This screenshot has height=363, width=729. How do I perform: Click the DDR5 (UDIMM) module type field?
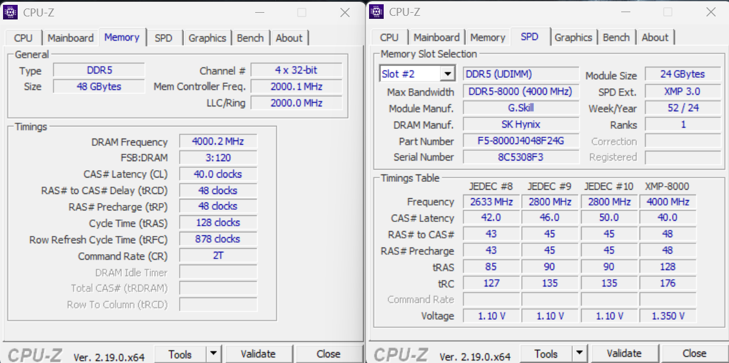(521, 74)
